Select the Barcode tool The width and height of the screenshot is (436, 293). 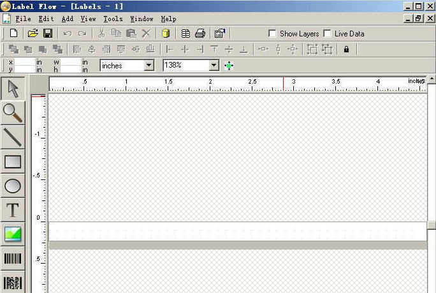coord(13,259)
